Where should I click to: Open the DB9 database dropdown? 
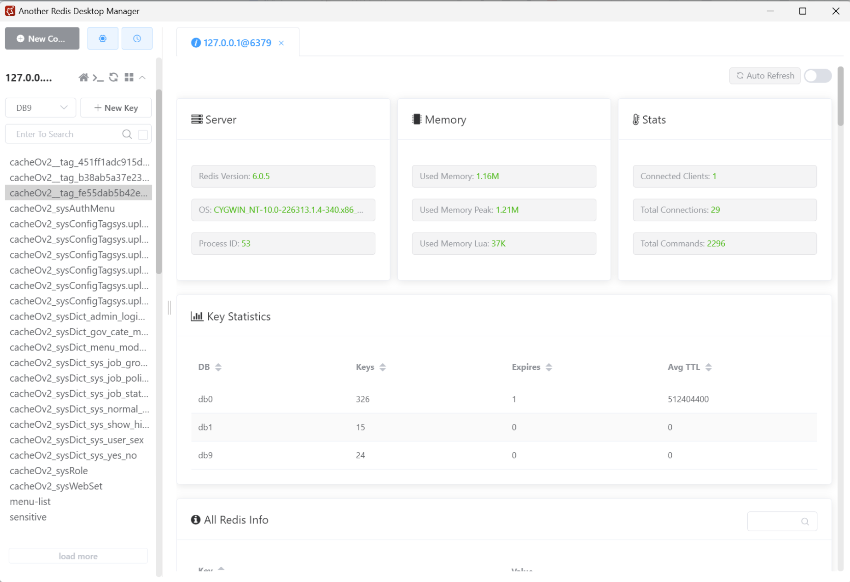(x=41, y=108)
